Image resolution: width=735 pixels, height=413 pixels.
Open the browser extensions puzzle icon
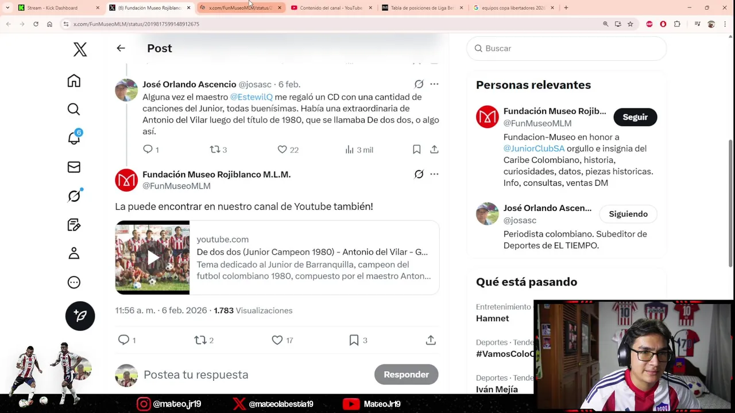tap(677, 24)
